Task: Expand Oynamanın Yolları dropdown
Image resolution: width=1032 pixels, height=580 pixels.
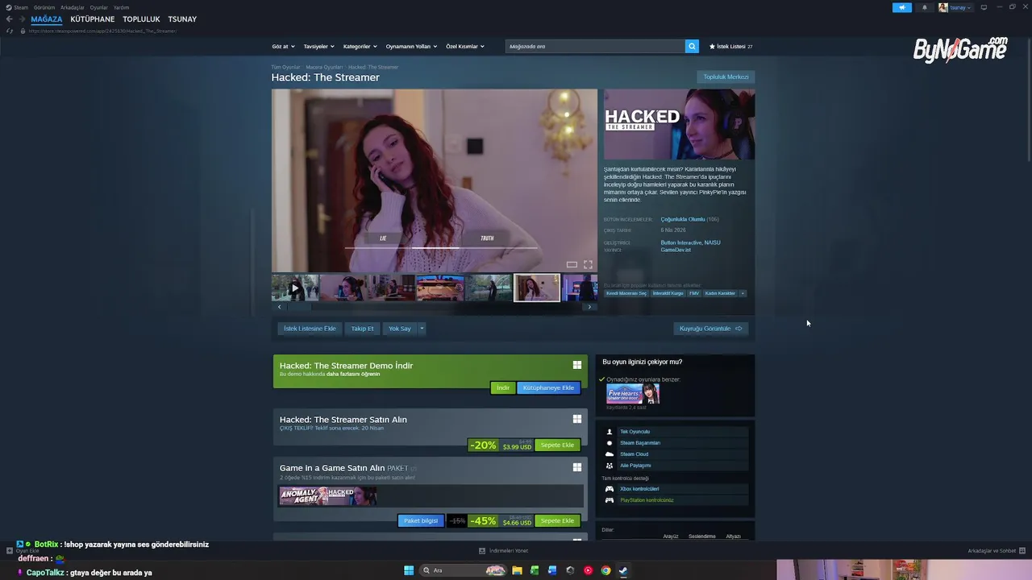Action: click(411, 47)
